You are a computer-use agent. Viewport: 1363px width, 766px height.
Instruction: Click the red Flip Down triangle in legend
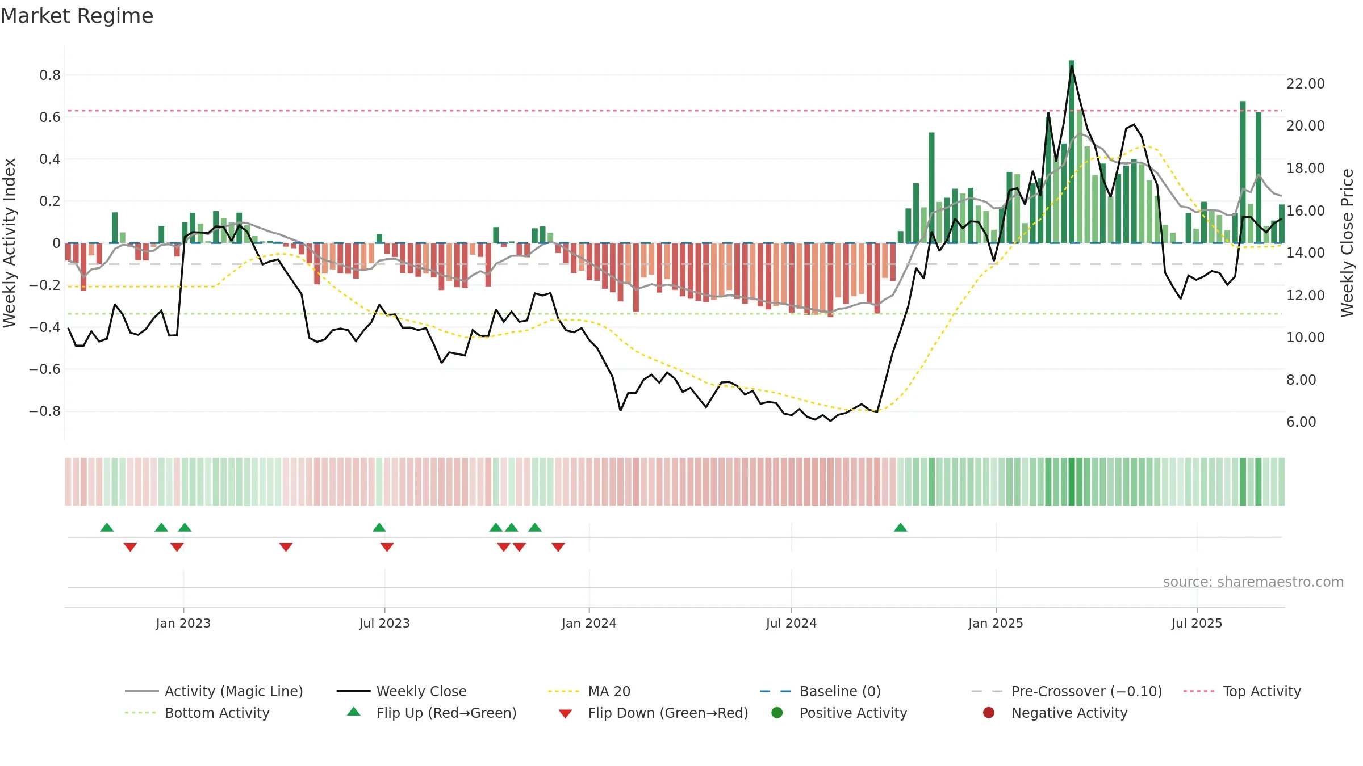pos(565,713)
